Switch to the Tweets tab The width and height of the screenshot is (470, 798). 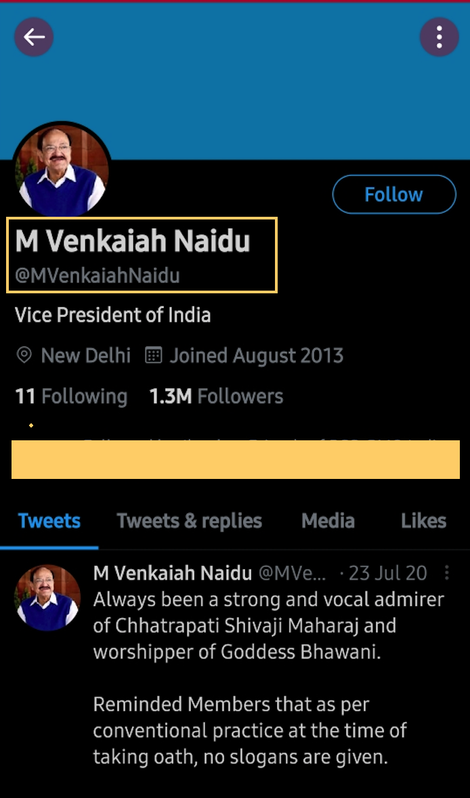click(49, 521)
